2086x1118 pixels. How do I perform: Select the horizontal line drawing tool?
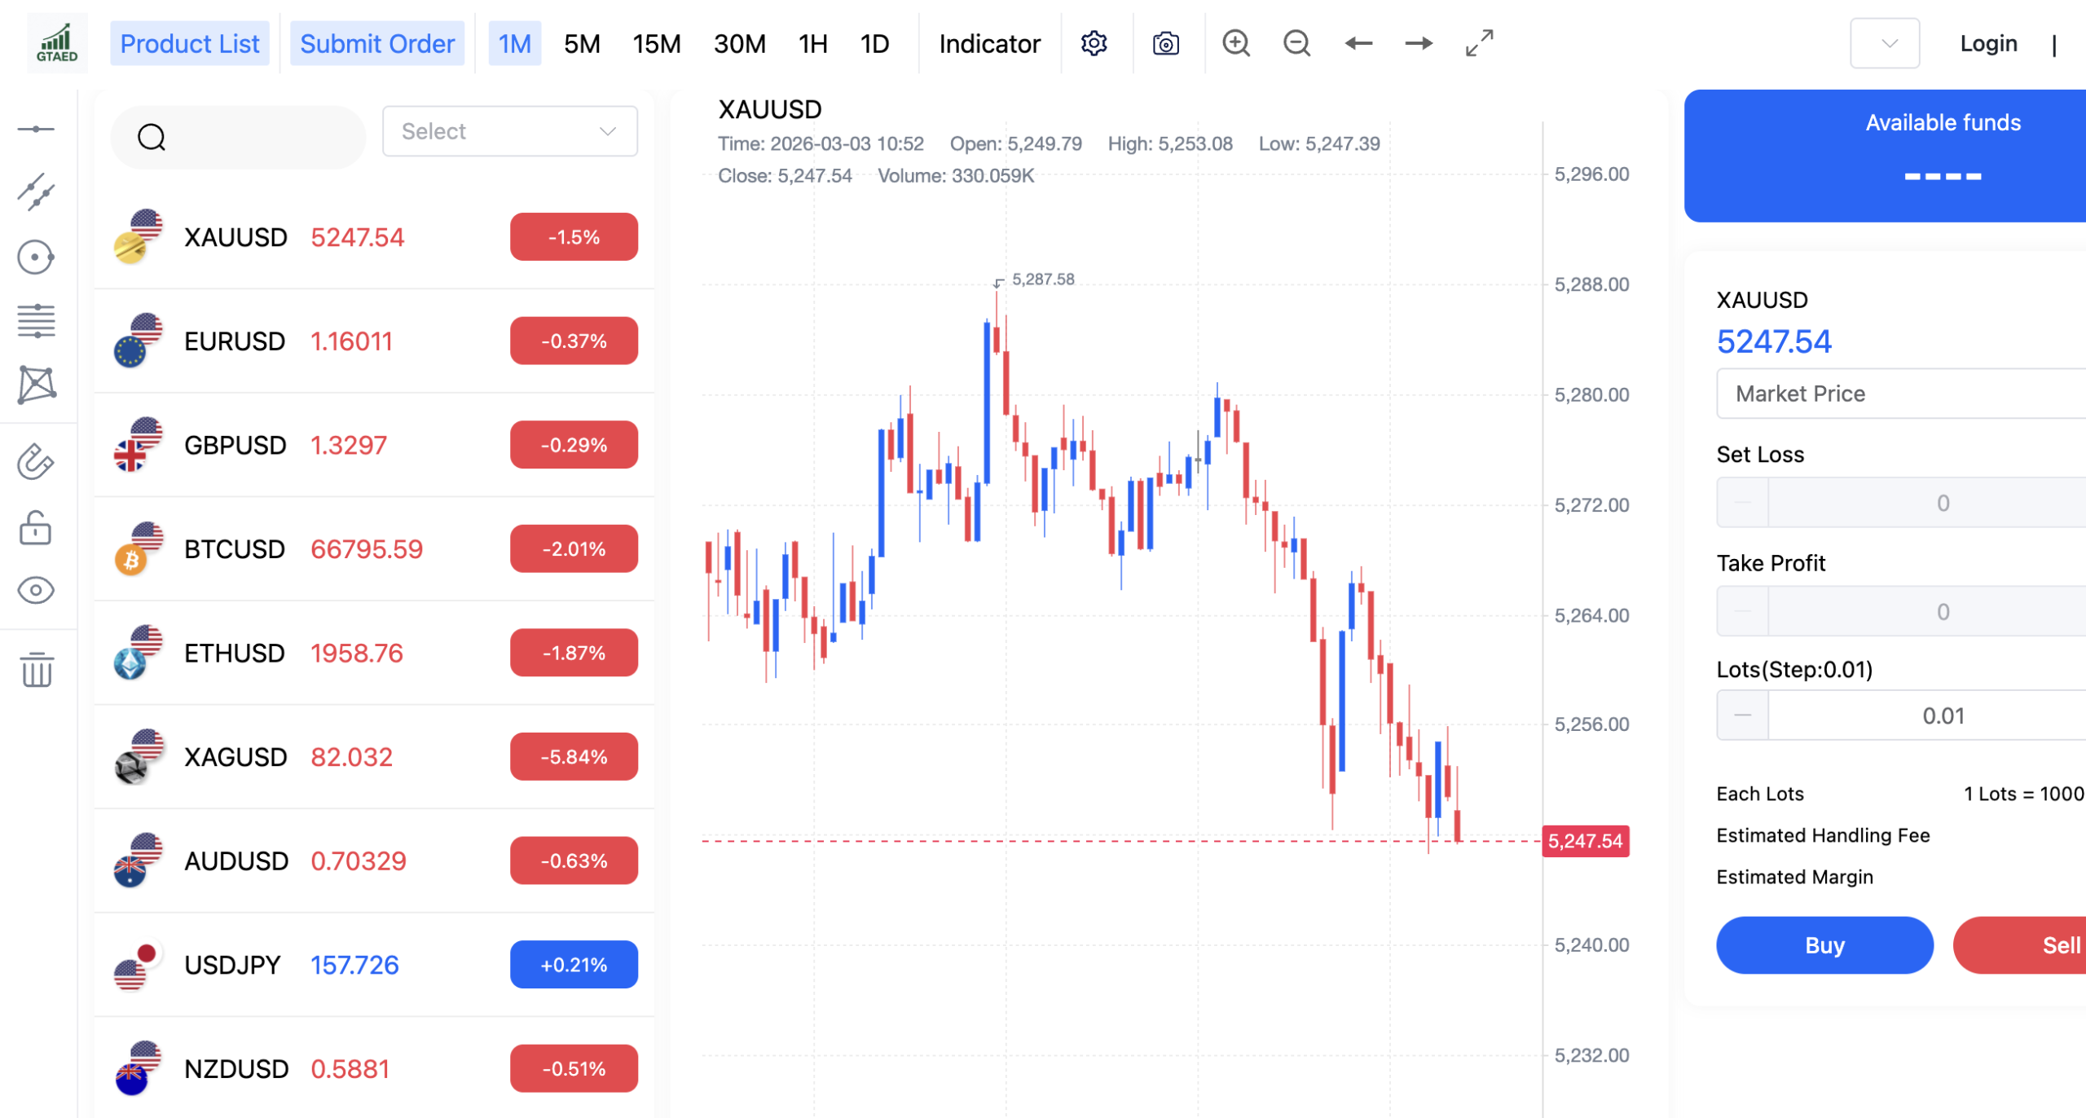[36, 129]
